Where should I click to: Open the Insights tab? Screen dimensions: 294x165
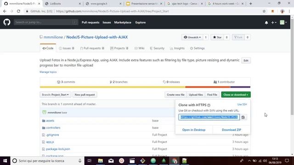pos(177,48)
